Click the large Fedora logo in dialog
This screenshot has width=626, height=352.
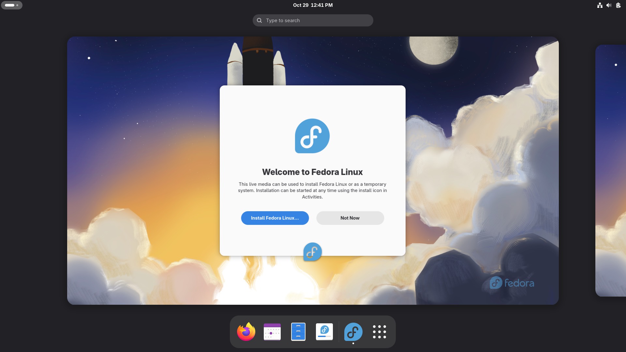click(x=312, y=136)
